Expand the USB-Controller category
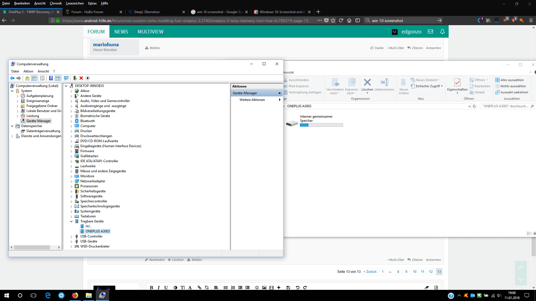The width and height of the screenshot is (536, 301). [x=71, y=237]
